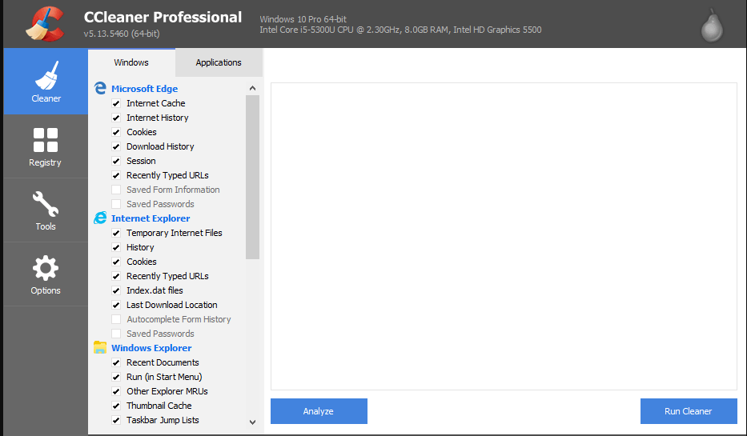Click the Microsoft Edge browser icon
This screenshot has width=747, height=436.
(100, 88)
